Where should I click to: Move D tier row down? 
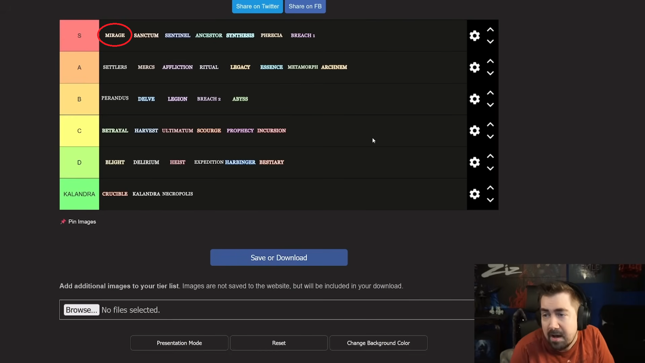490,168
